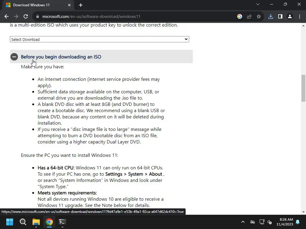Click the OneDrive cloud tray icon
The image size is (306, 229).
[x=253, y=222]
